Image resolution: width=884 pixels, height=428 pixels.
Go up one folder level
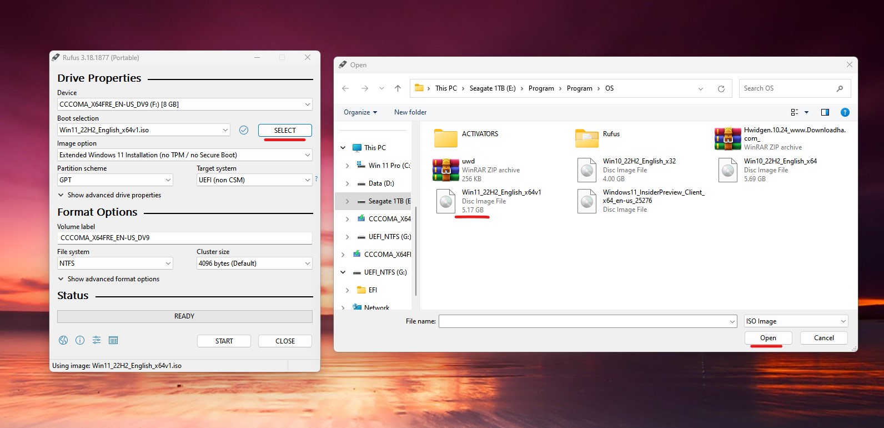(x=398, y=88)
